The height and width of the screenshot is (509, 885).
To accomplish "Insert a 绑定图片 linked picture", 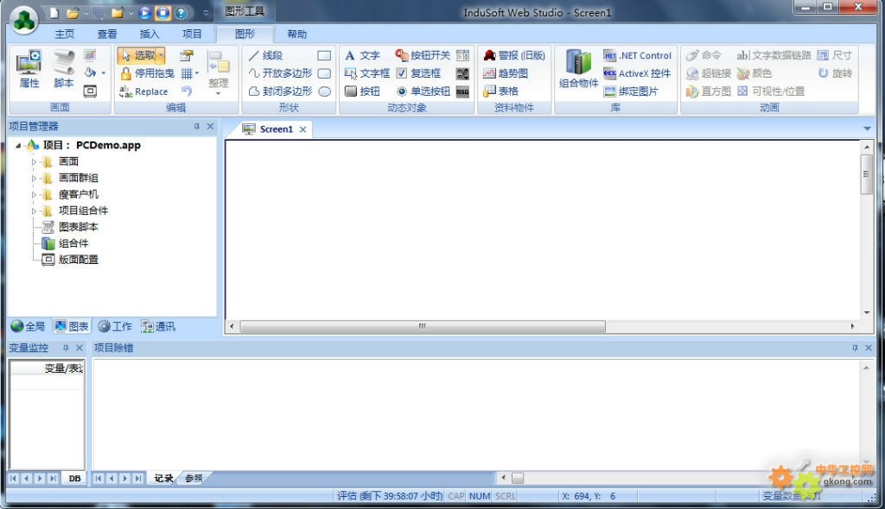I will 630,91.
